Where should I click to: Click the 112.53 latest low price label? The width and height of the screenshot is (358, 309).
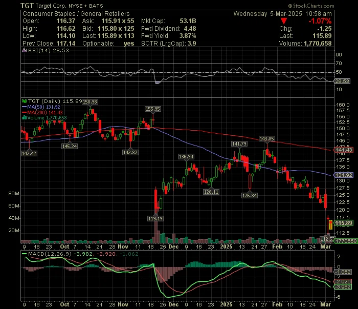[327, 239]
